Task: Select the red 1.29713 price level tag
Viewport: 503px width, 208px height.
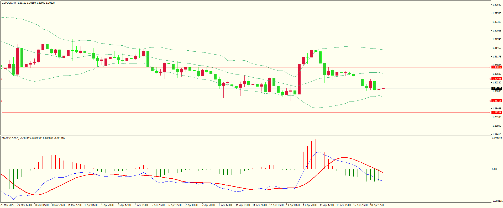Action: pos(497,101)
